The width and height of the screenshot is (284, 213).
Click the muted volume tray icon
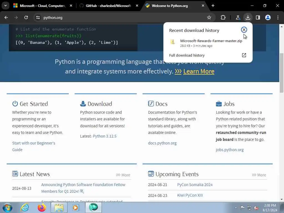pyautogui.click(x=256, y=208)
